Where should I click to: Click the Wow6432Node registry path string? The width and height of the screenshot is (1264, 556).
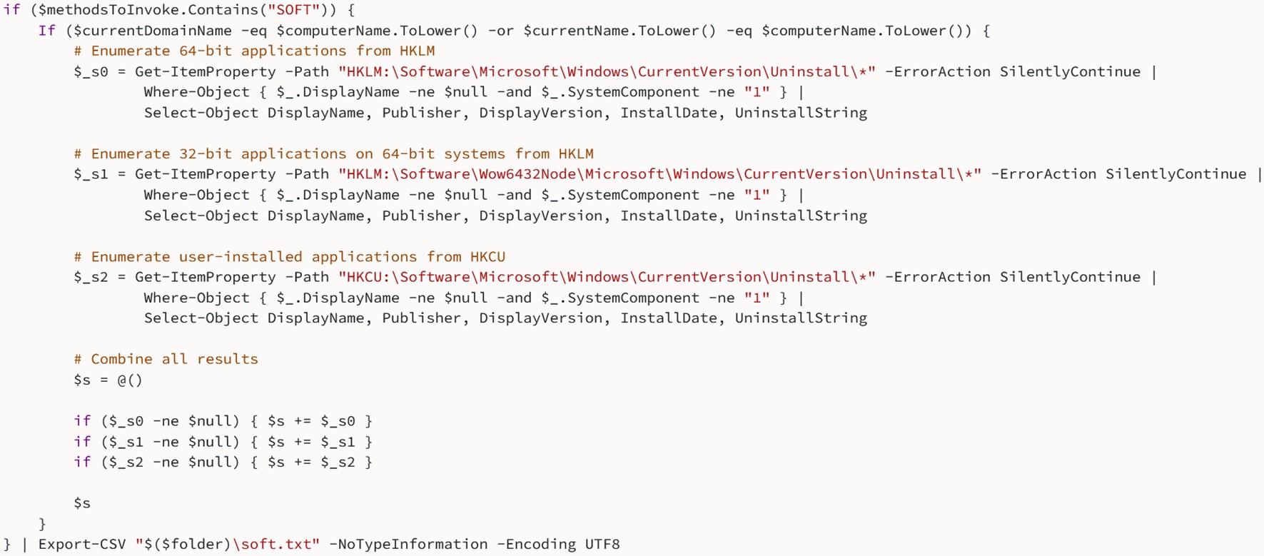659,174
